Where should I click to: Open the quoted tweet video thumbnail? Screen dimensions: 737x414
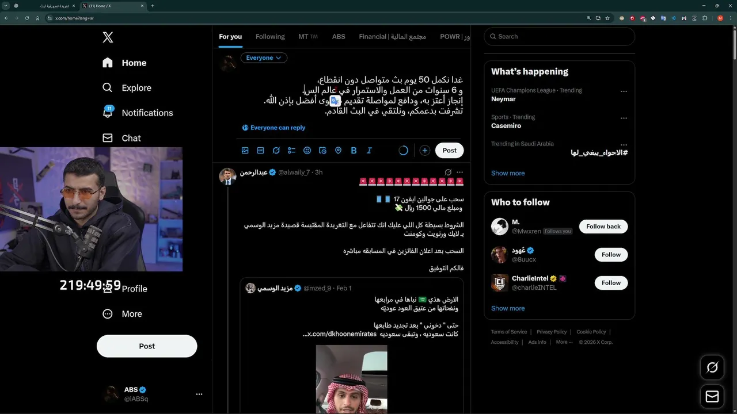tap(351, 379)
